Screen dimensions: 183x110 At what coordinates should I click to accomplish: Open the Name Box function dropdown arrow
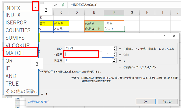35,7
